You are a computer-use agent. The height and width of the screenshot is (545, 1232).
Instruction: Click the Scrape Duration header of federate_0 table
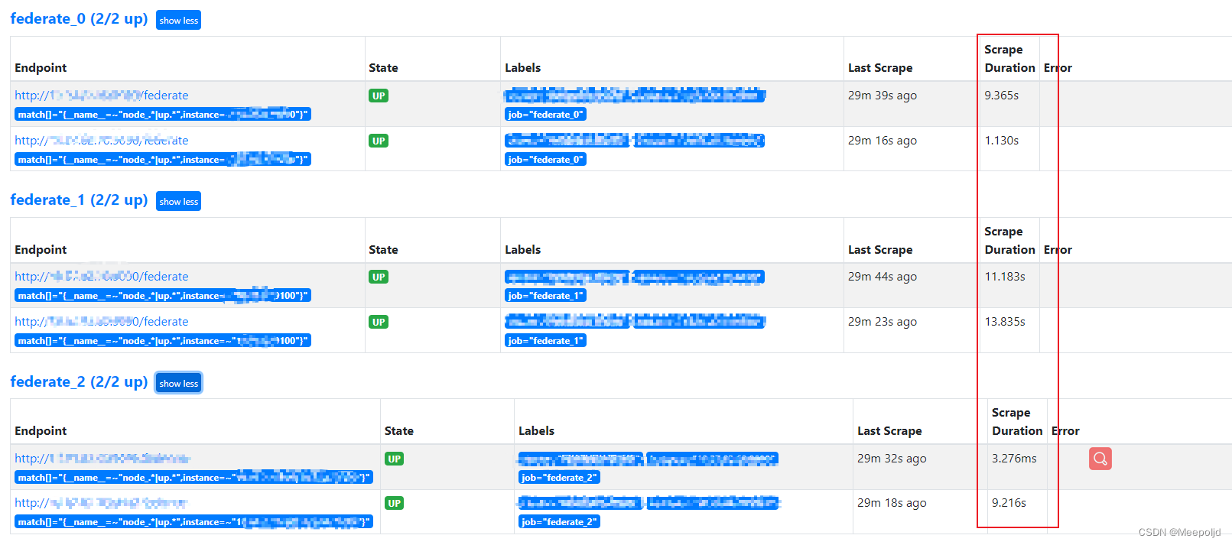point(1009,59)
